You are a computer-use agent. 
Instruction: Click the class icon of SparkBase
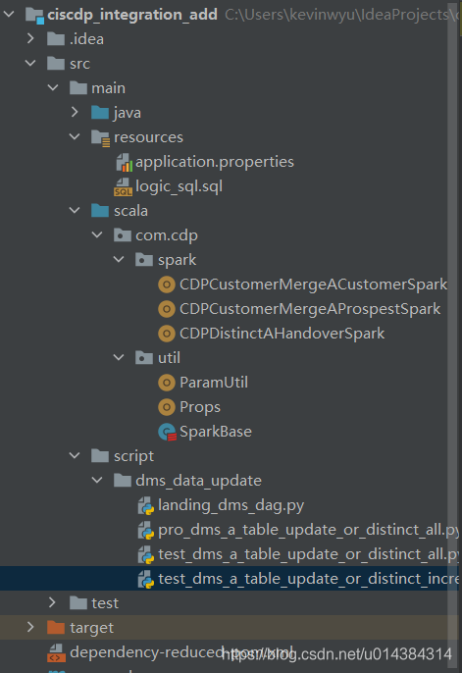click(x=167, y=432)
